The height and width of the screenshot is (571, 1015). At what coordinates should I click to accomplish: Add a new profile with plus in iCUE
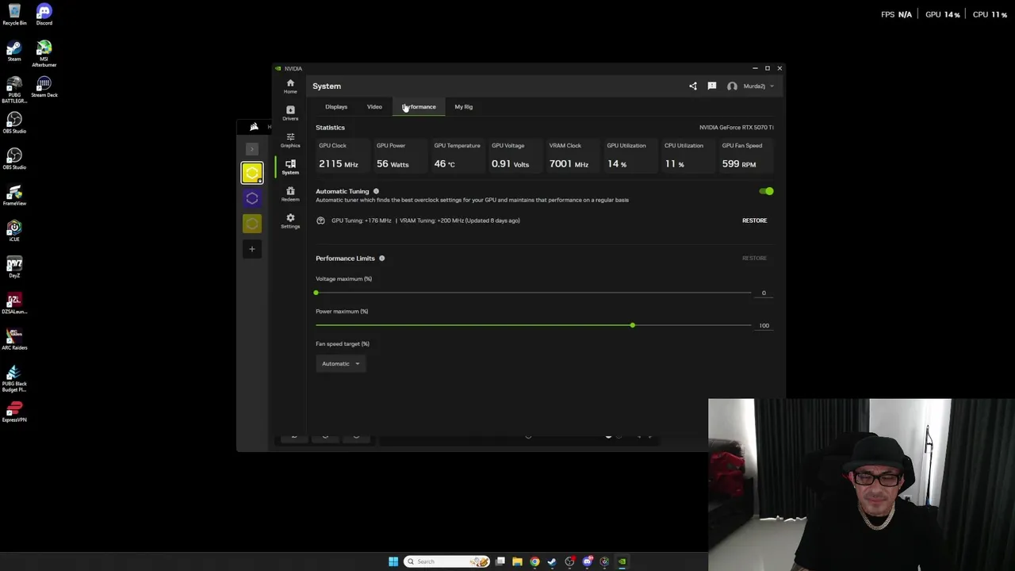point(252,249)
